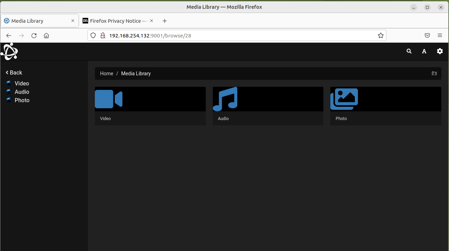Click the "A" font settings icon in header
The height and width of the screenshot is (251, 449).
coord(424,51)
